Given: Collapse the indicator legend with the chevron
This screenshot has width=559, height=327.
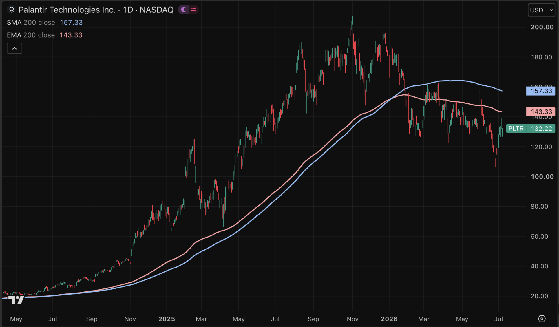Looking at the screenshot, I should click(14, 48).
